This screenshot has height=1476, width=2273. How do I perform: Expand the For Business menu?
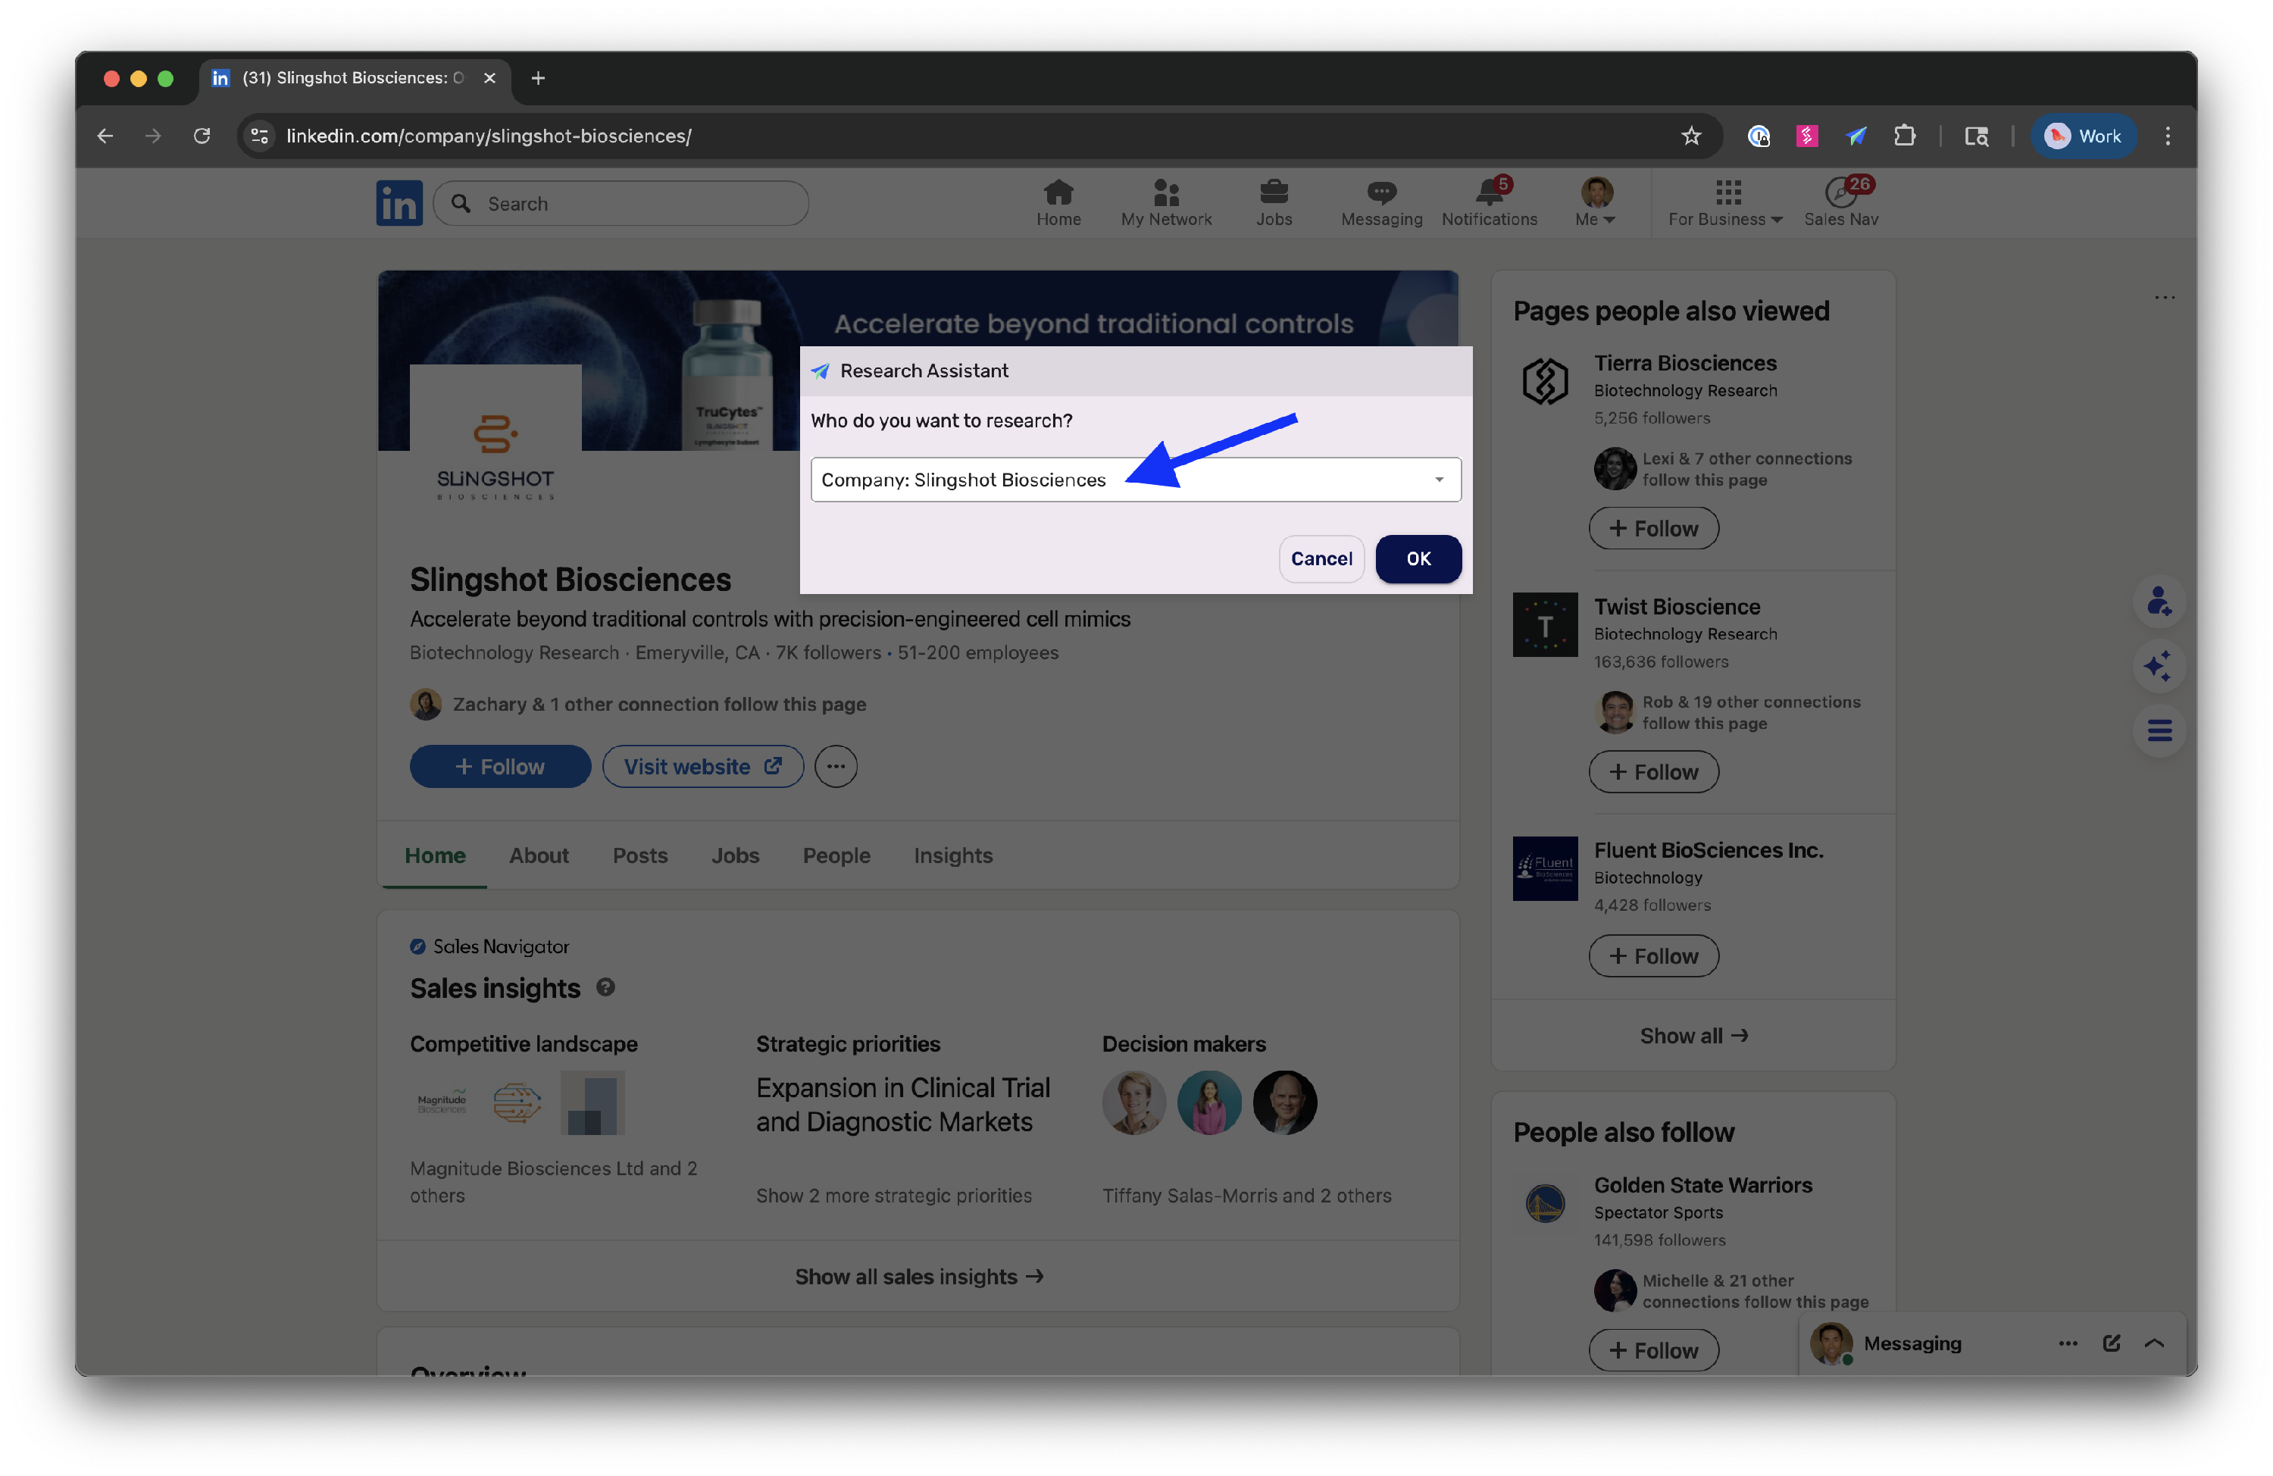click(x=1724, y=202)
